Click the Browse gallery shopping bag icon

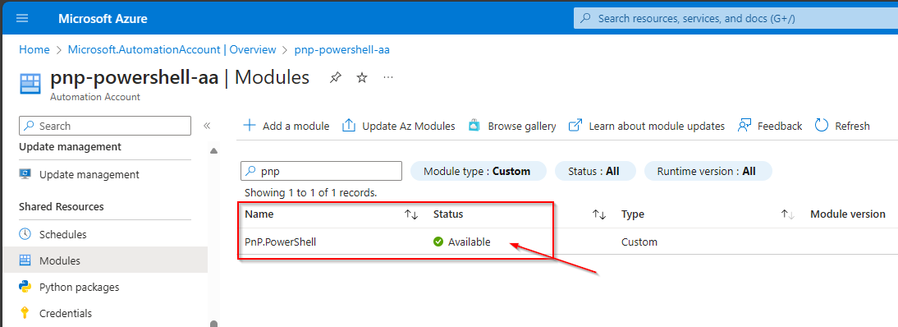tap(474, 125)
